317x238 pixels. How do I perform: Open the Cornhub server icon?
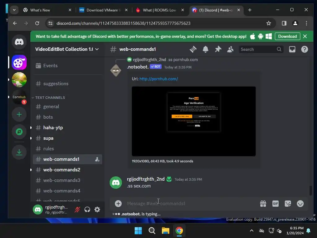pos(19,97)
